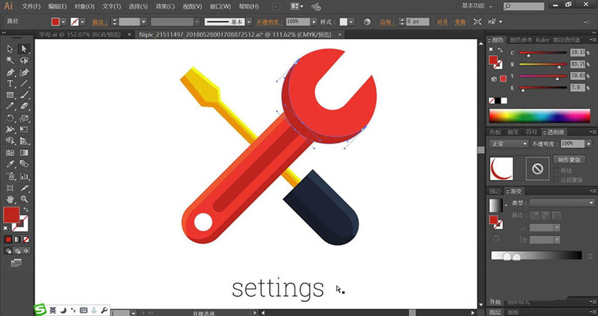The height and width of the screenshot is (316, 598).
Task: Open stroke weight dropdown in control bar
Action: [x=144, y=22]
